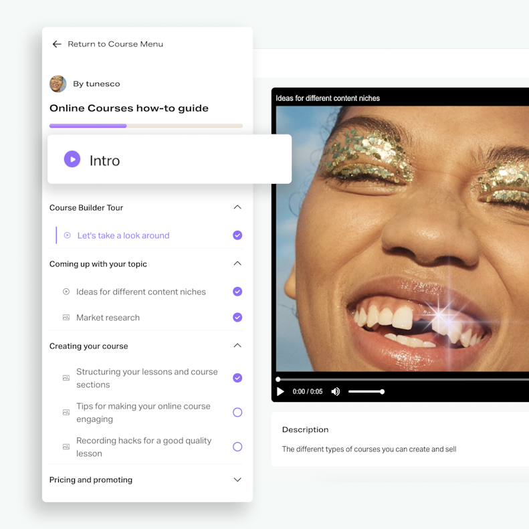Collapse Coming up with your topic section
Screen dimensions: 529x529
tap(237, 263)
